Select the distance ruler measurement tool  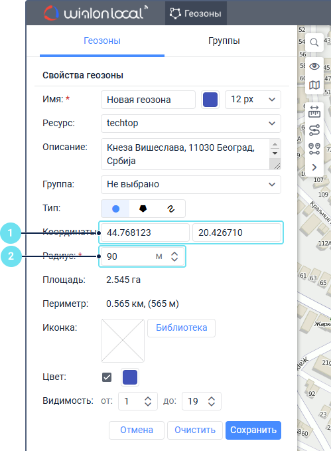pos(314,112)
